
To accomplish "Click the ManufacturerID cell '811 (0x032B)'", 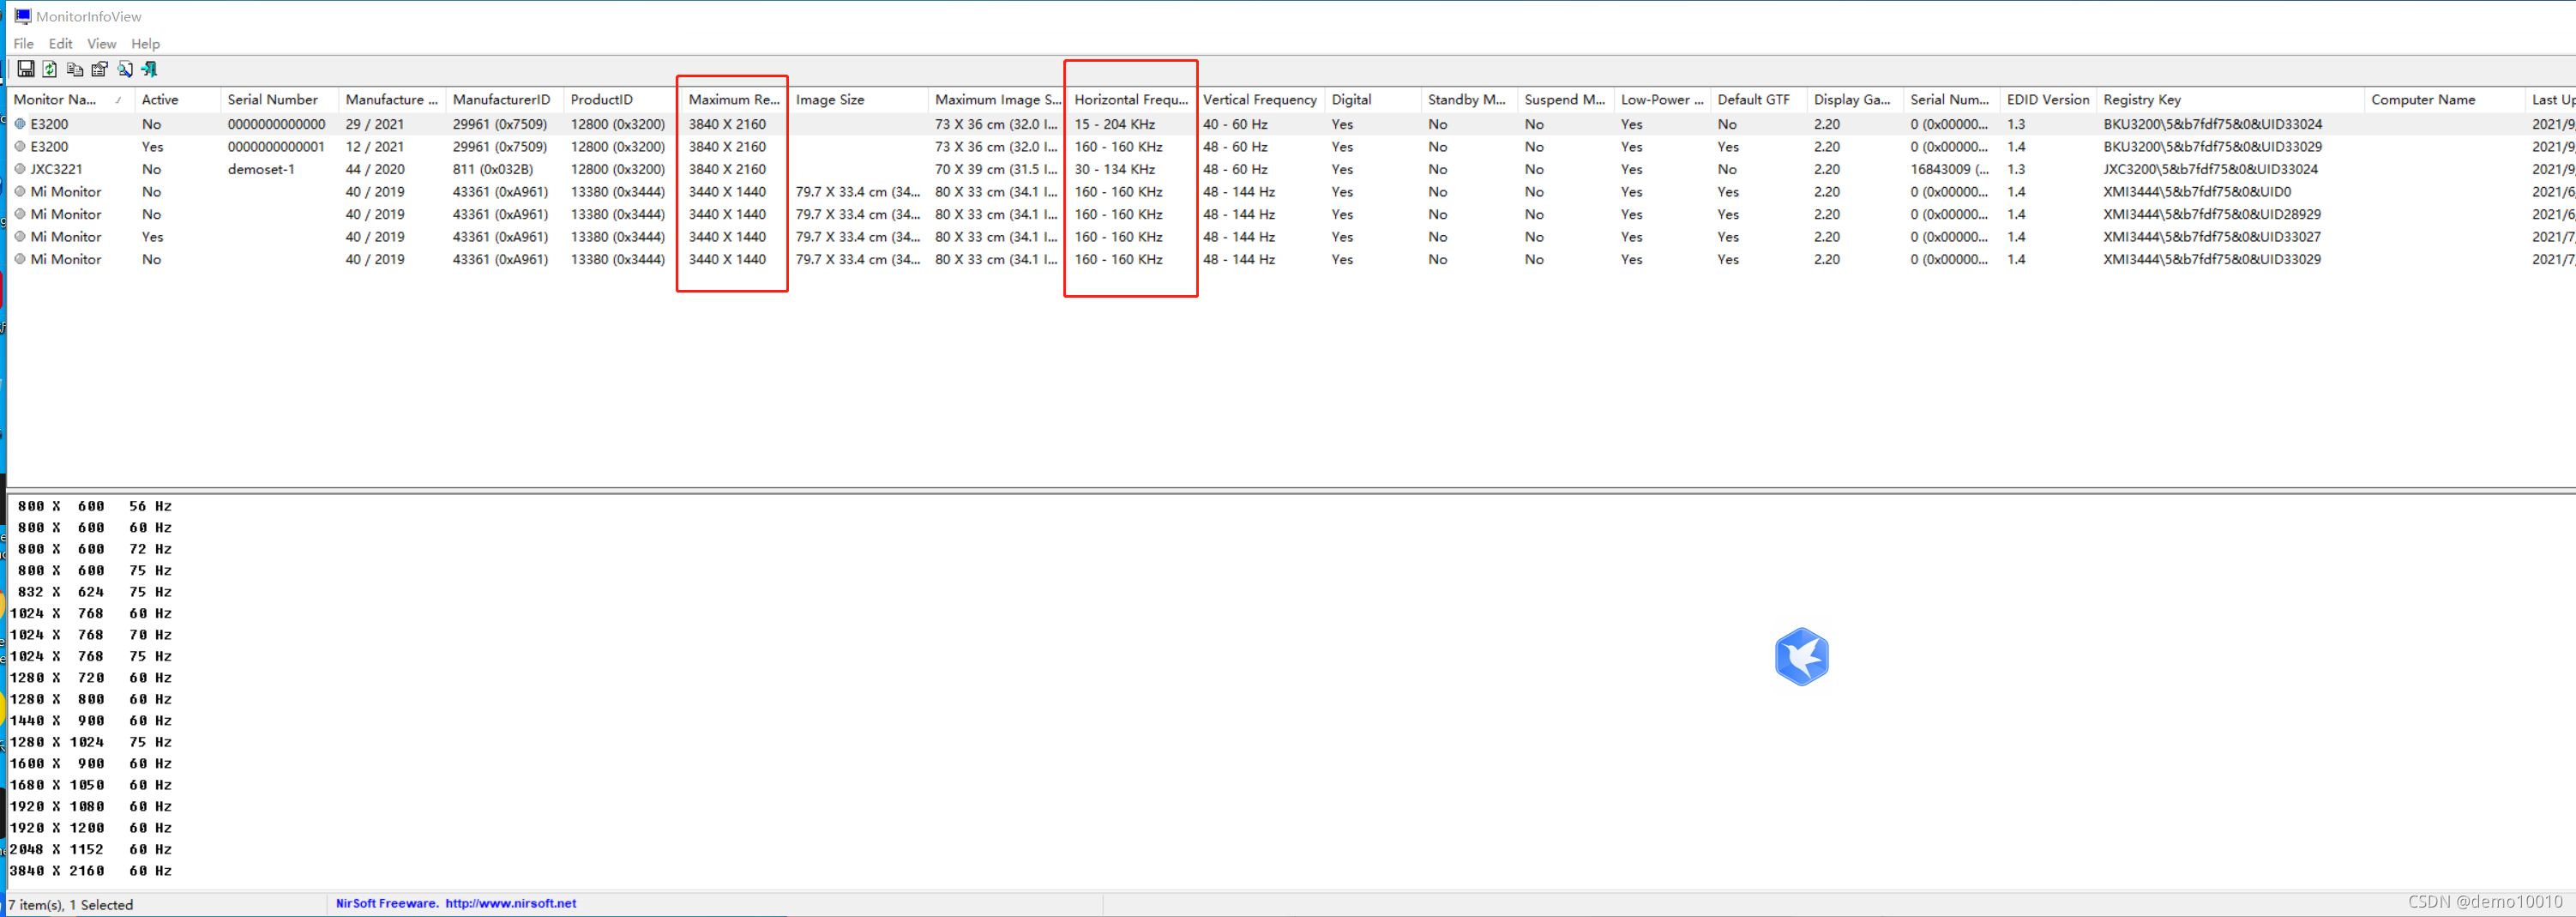I will click(x=493, y=169).
